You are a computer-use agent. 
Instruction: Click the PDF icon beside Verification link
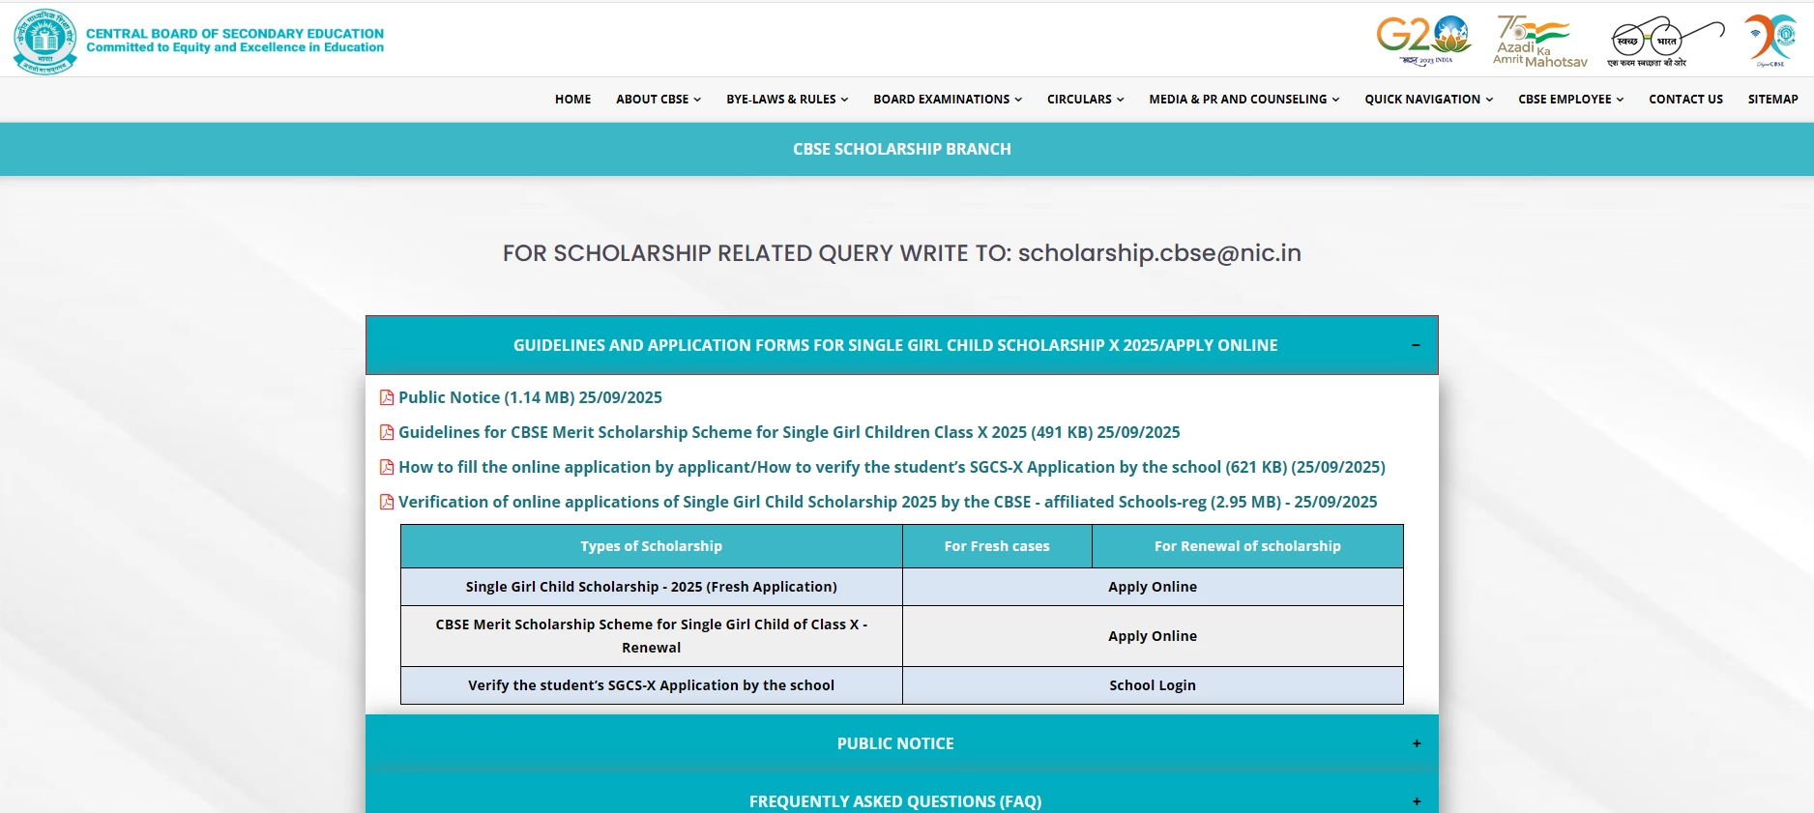(387, 502)
